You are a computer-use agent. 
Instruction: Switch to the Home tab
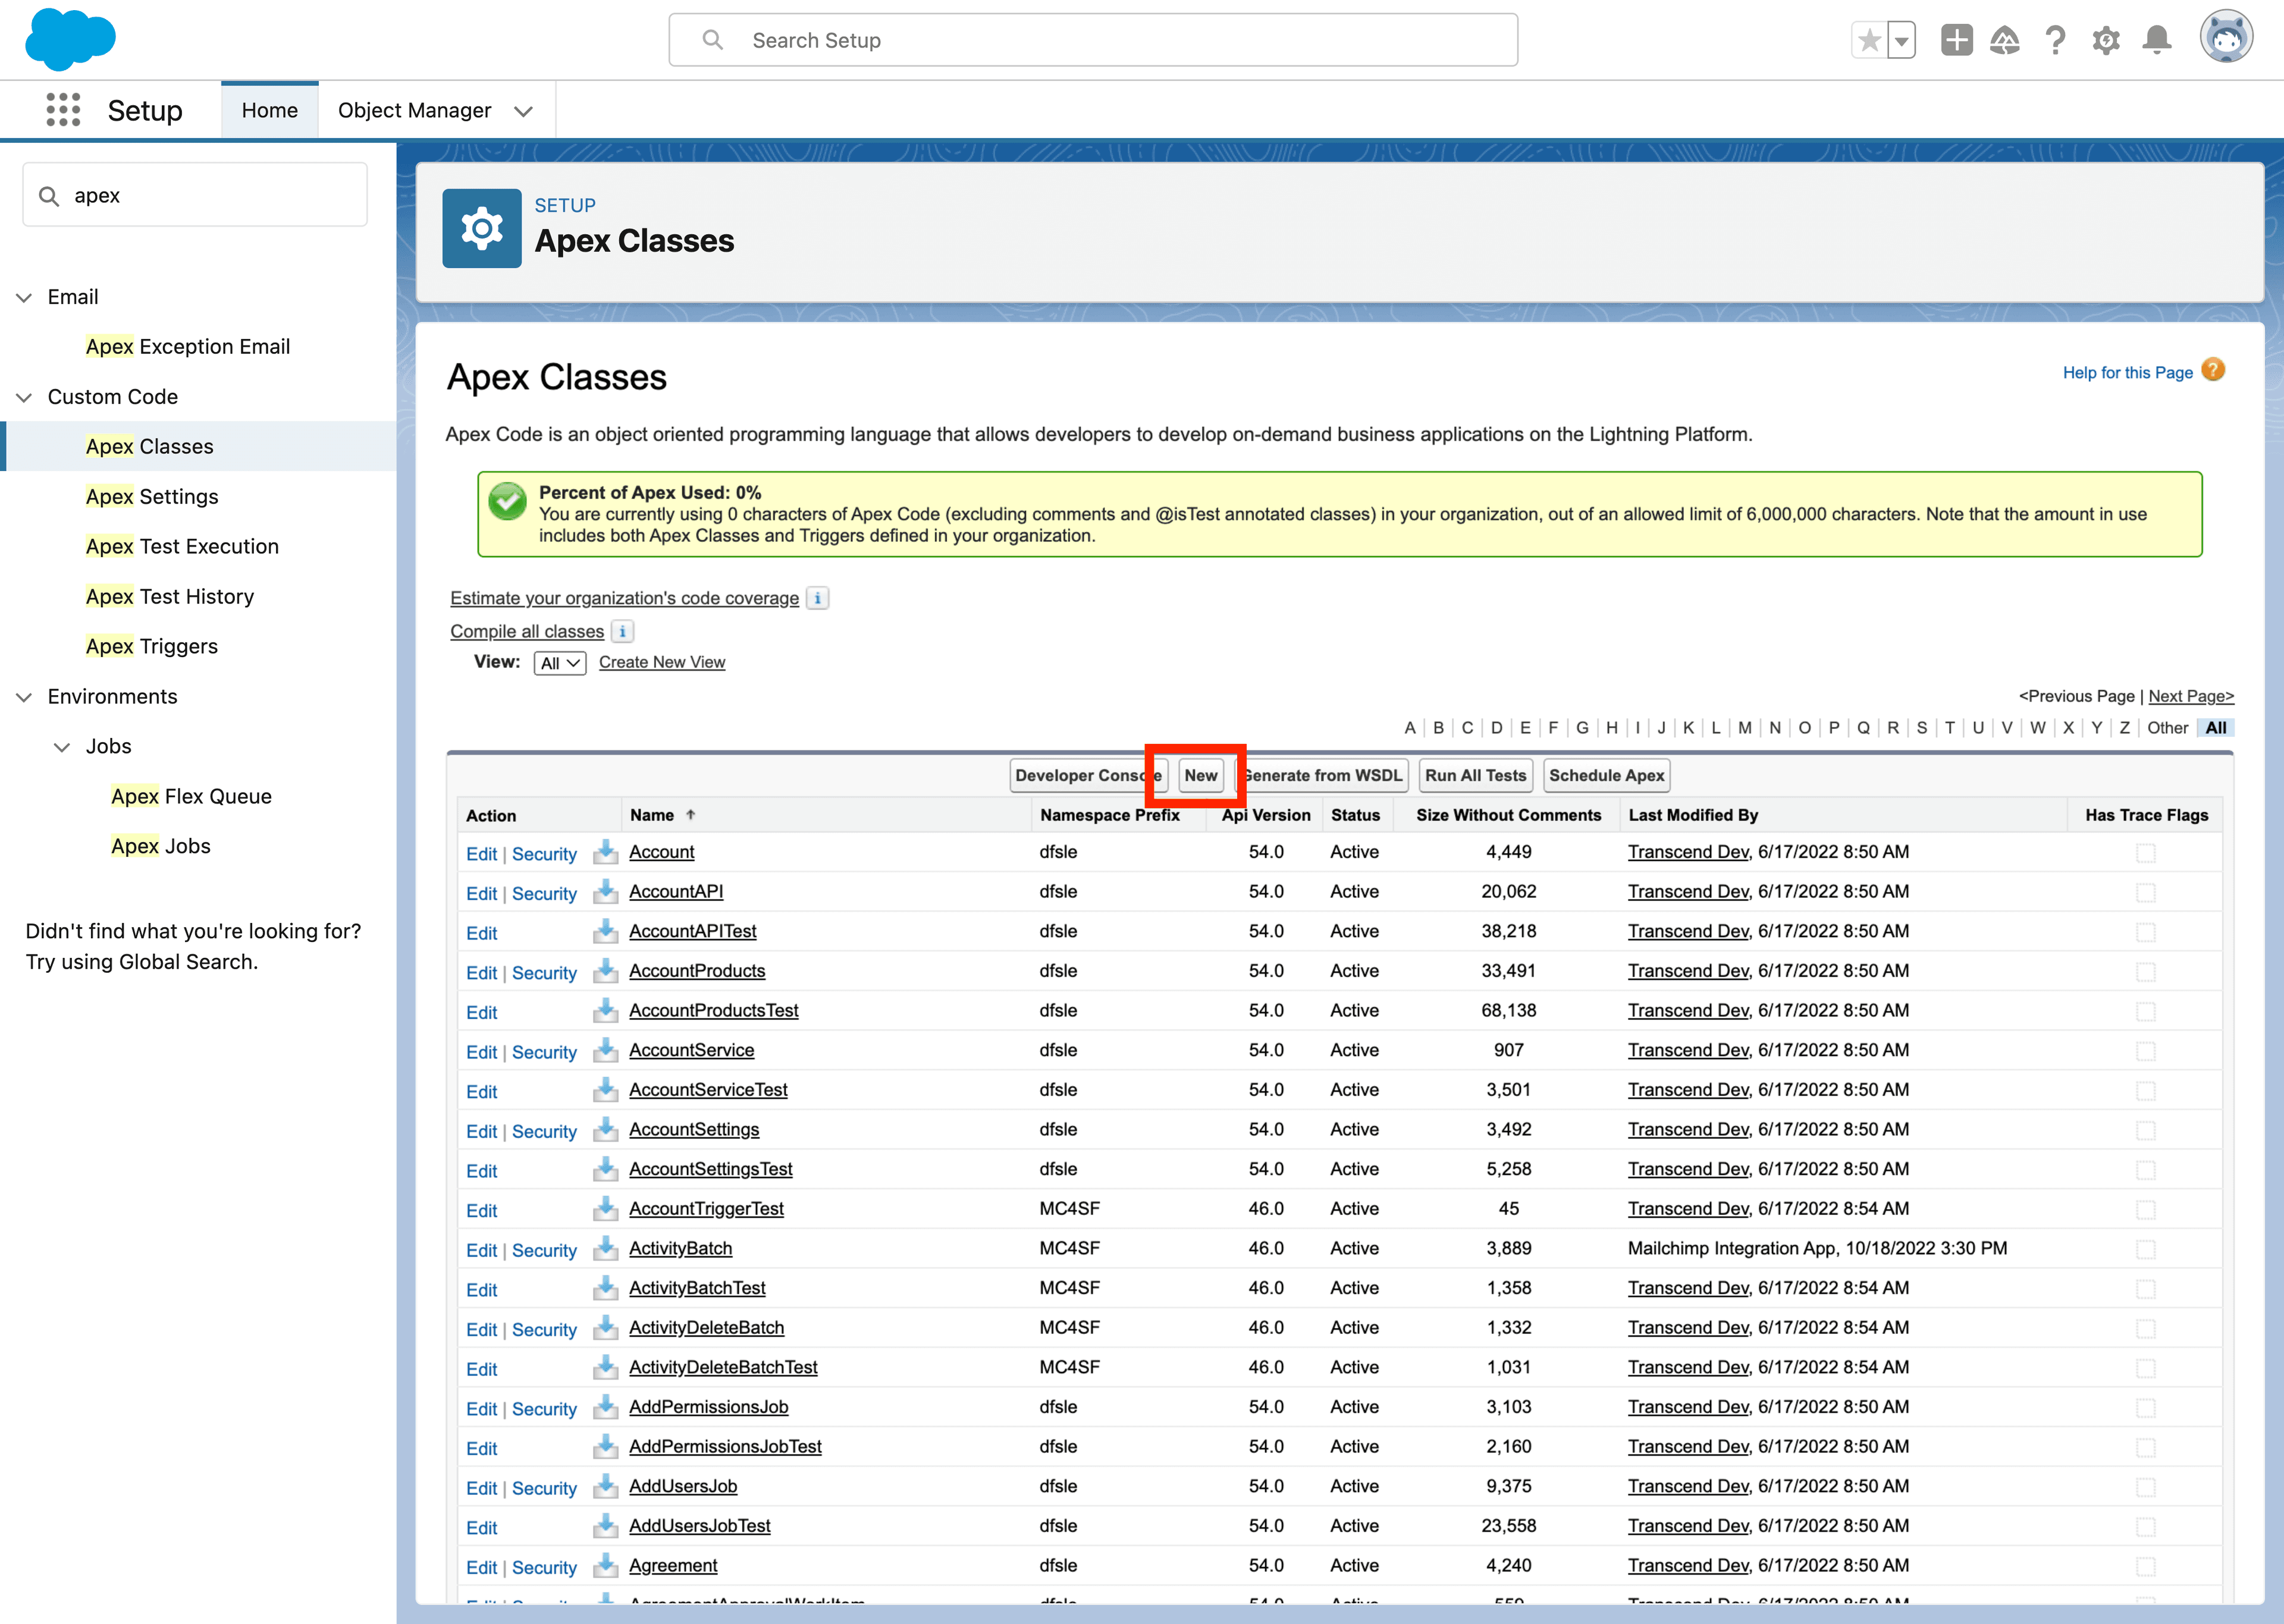(x=270, y=110)
